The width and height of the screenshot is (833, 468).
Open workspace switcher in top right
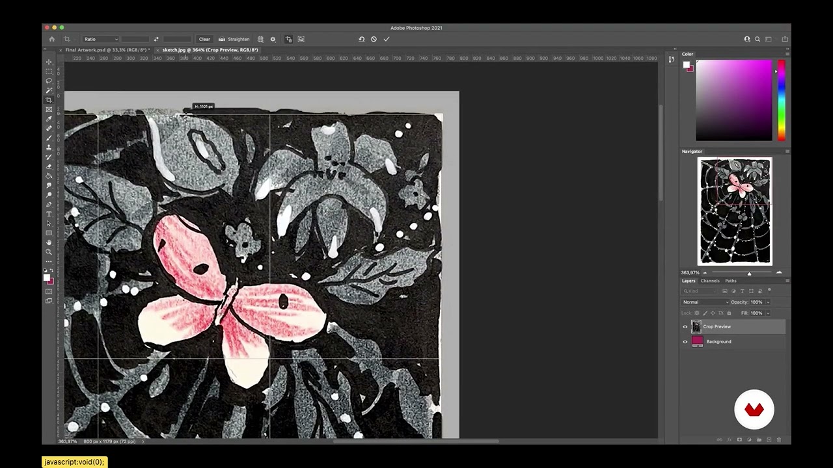(769, 39)
